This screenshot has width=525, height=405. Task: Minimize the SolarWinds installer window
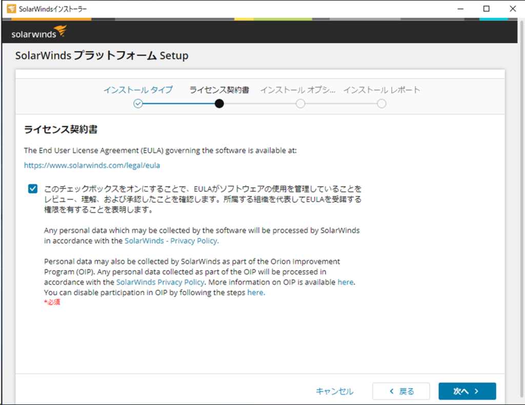pos(460,9)
